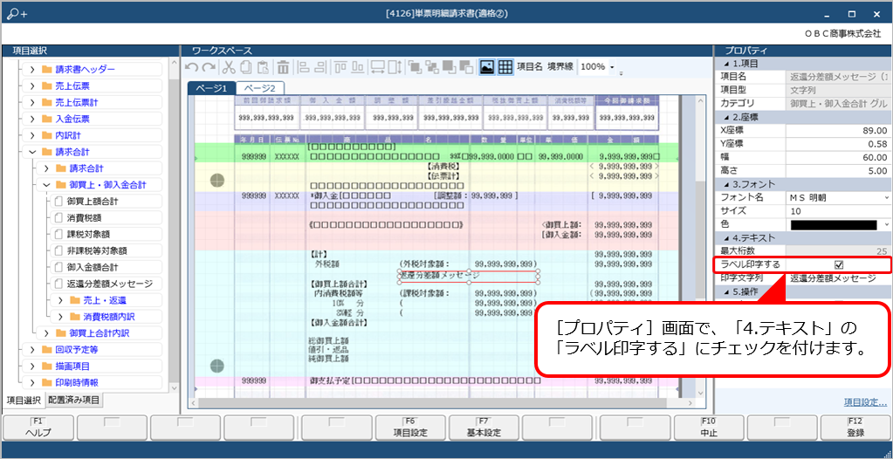The height and width of the screenshot is (459, 893).
Task: Toggle the 項目名 display option
Action: click(x=530, y=66)
